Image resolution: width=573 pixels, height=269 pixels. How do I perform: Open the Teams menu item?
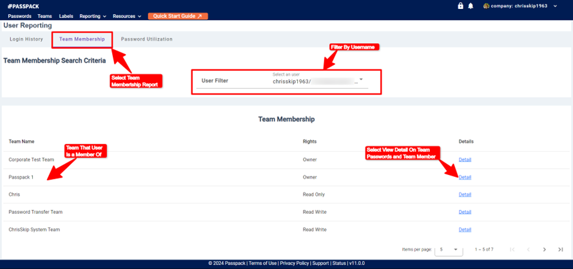[x=44, y=17]
